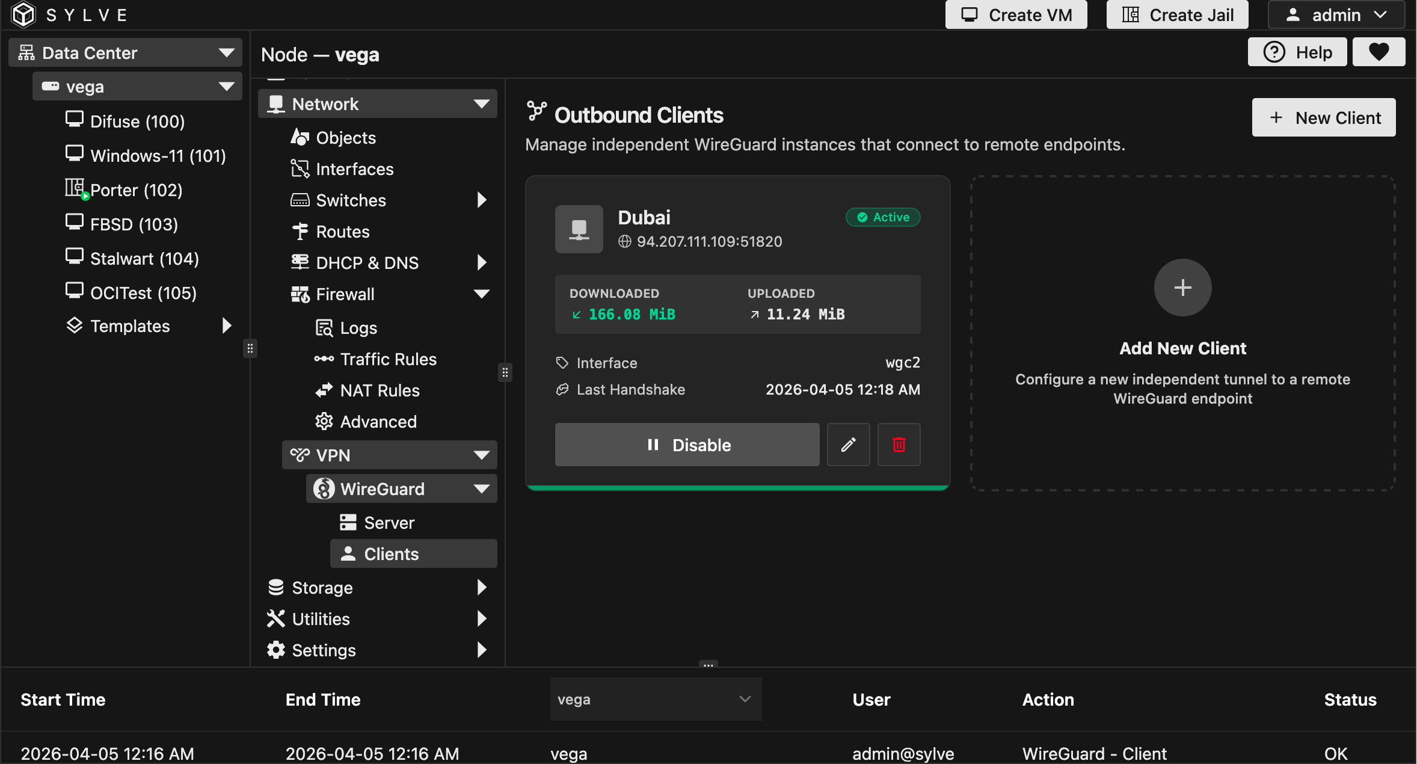Click the heart icon button in header
The height and width of the screenshot is (764, 1417).
click(1379, 52)
